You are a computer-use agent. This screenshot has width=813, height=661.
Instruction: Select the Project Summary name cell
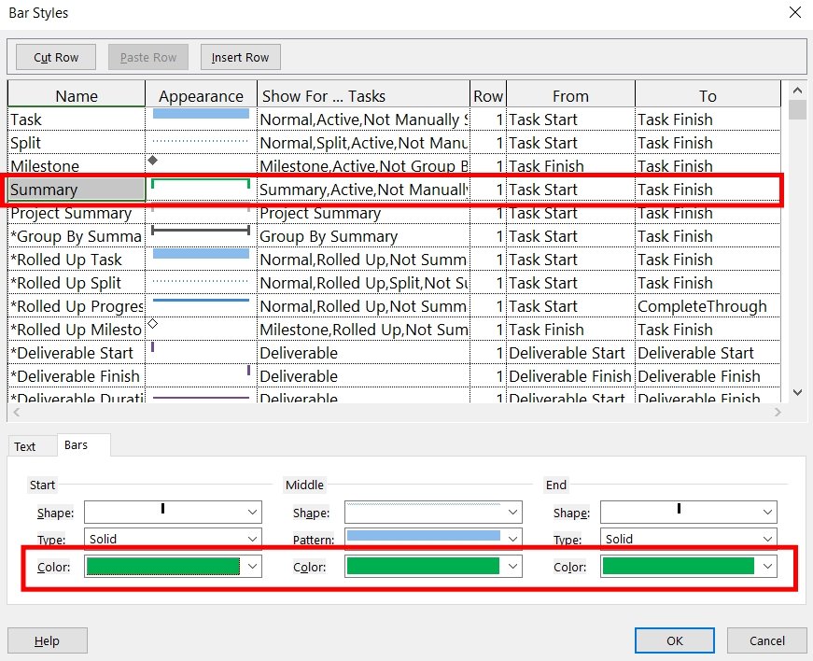coord(77,213)
